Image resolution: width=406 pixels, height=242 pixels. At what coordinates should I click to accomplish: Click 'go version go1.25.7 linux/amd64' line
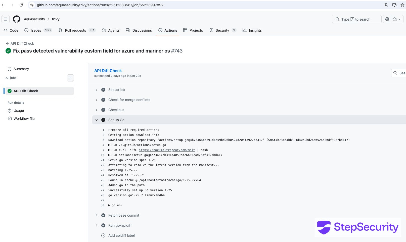click(137, 195)
